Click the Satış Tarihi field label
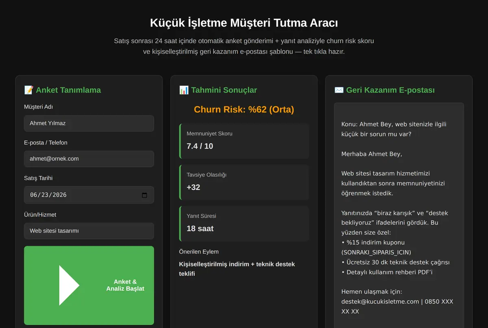The height and width of the screenshot is (328, 488). click(38, 178)
